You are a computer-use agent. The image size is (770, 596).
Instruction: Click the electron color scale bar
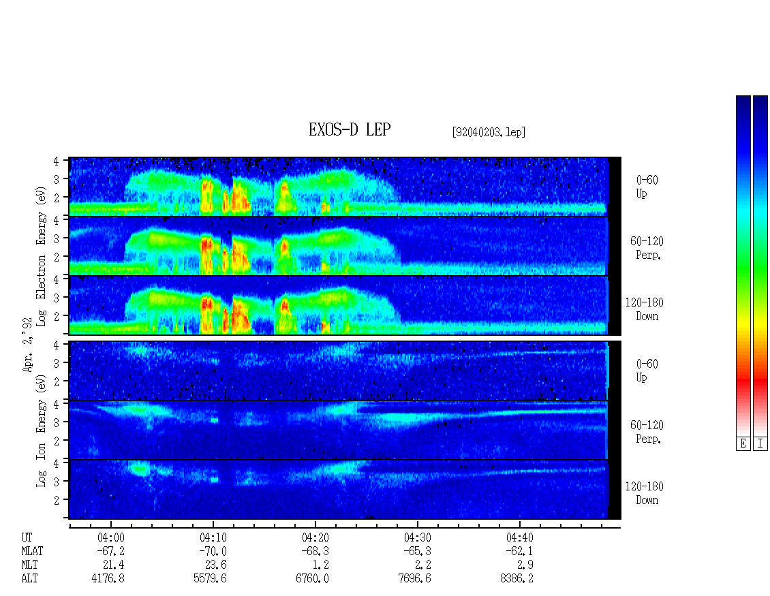[x=743, y=266]
